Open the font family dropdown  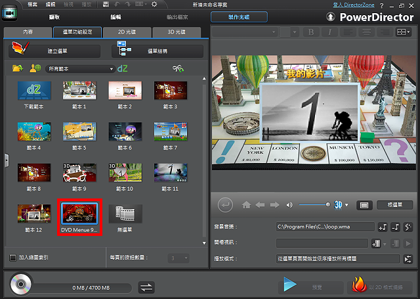tap(244, 32)
